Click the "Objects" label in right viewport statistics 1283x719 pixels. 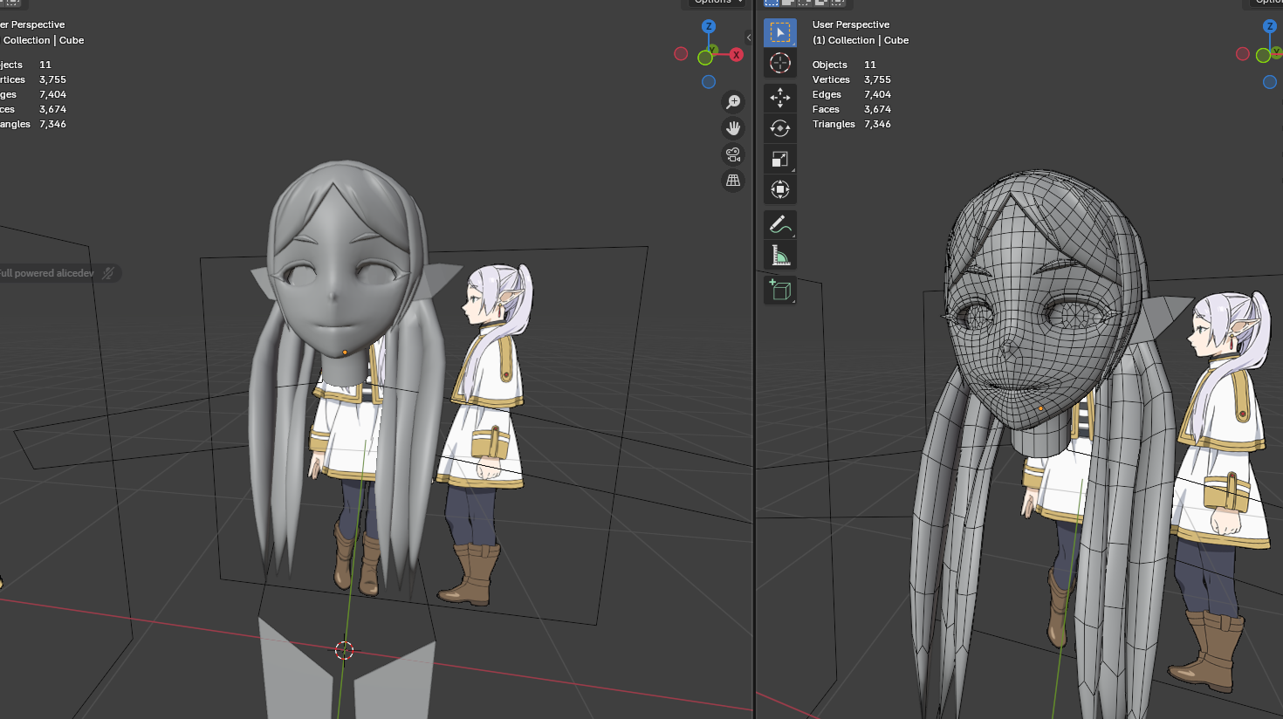point(830,65)
